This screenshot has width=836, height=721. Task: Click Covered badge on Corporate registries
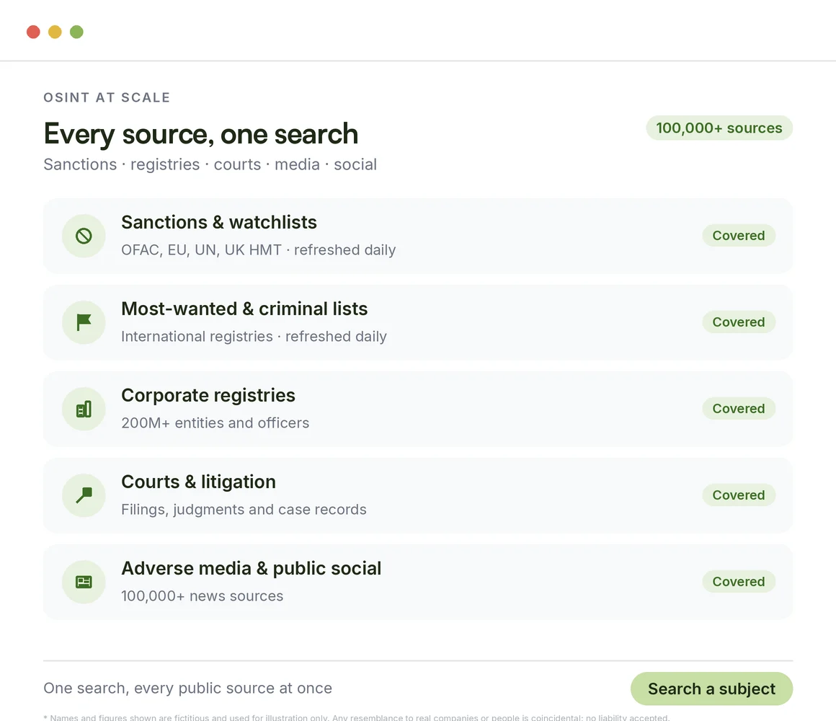(x=739, y=409)
